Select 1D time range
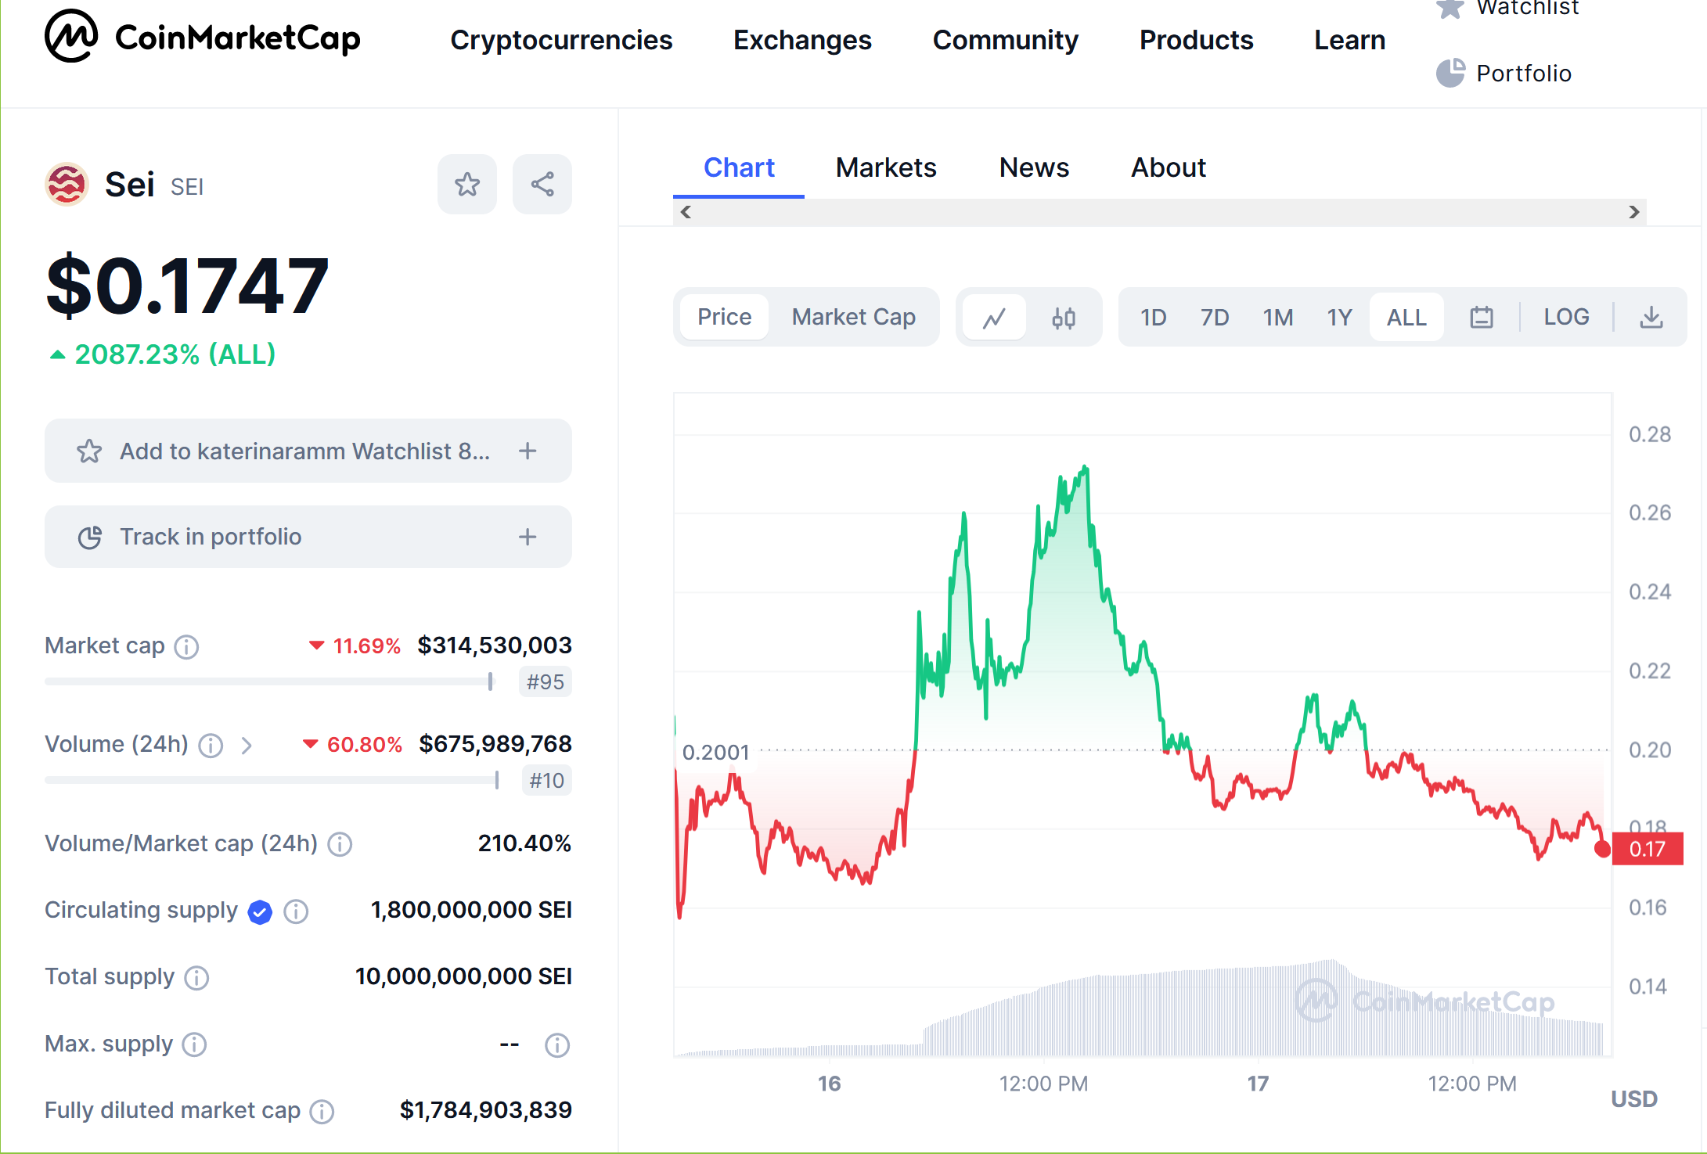This screenshot has height=1154, width=1707. click(x=1153, y=317)
